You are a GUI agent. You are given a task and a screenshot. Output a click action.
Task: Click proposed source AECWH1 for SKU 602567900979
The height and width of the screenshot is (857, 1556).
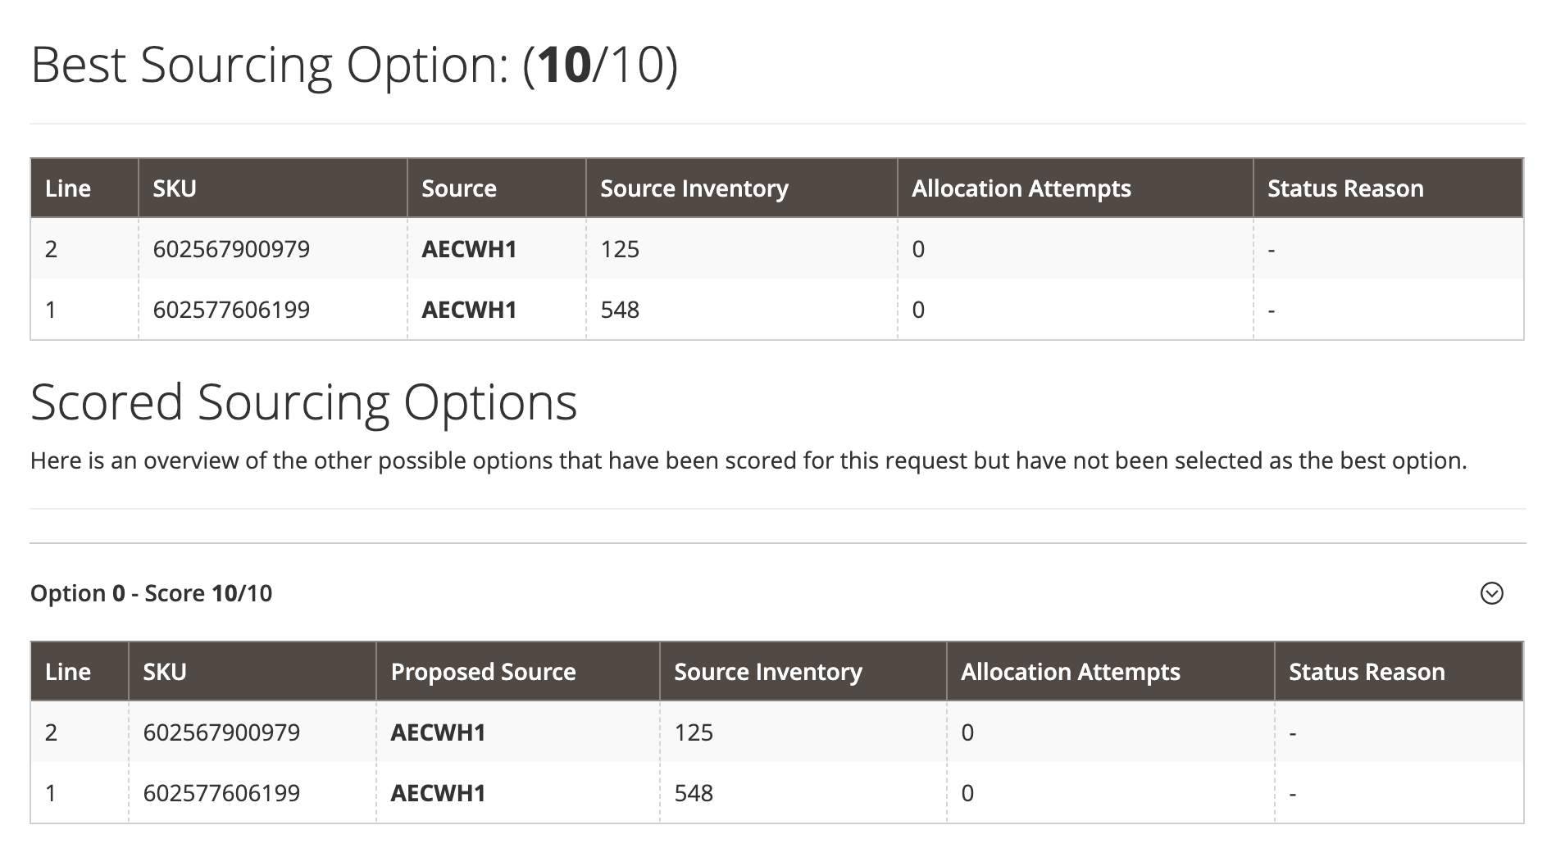[x=438, y=732]
